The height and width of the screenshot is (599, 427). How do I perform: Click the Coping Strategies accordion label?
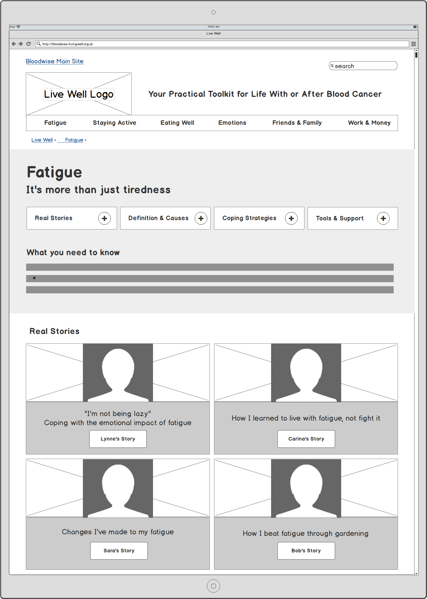tap(249, 218)
